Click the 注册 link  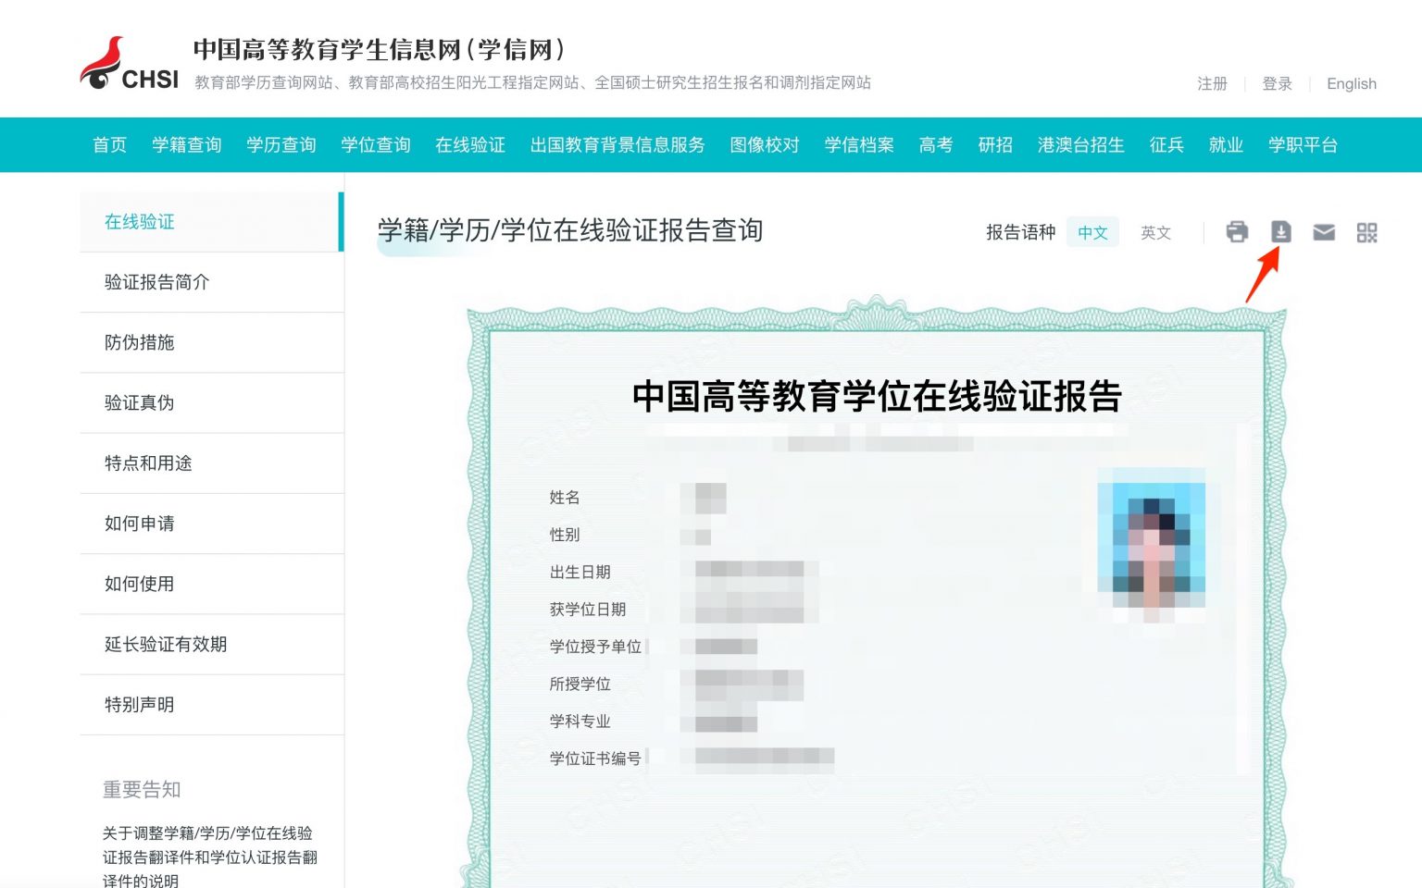[x=1212, y=83]
